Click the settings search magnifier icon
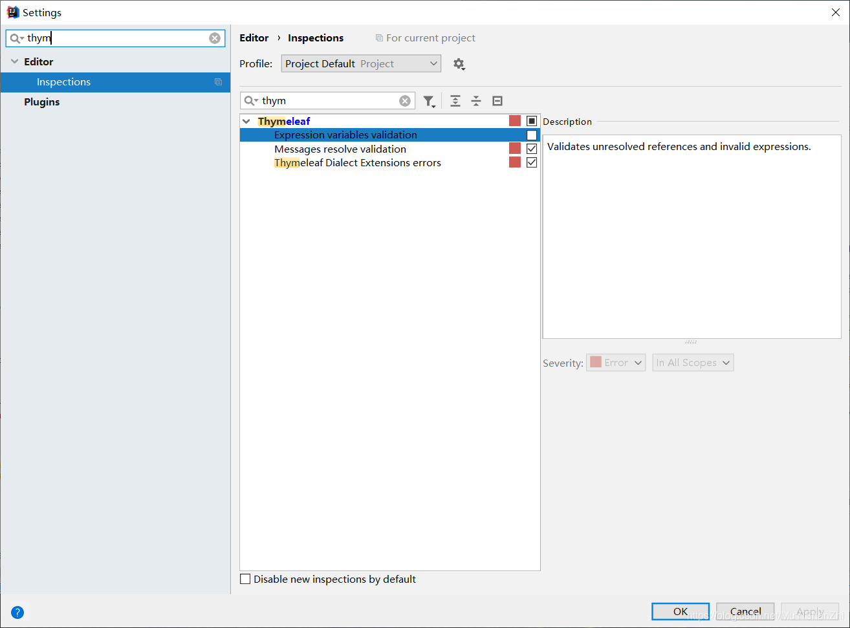The width and height of the screenshot is (850, 628). pyautogui.click(x=16, y=38)
